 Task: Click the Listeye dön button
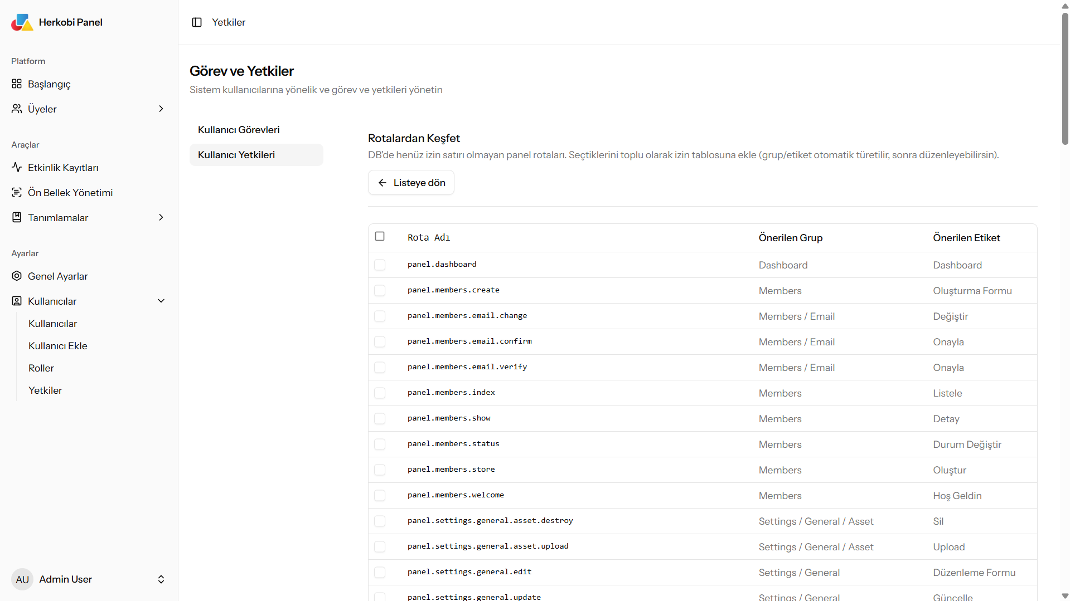pyautogui.click(x=411, y=183)
